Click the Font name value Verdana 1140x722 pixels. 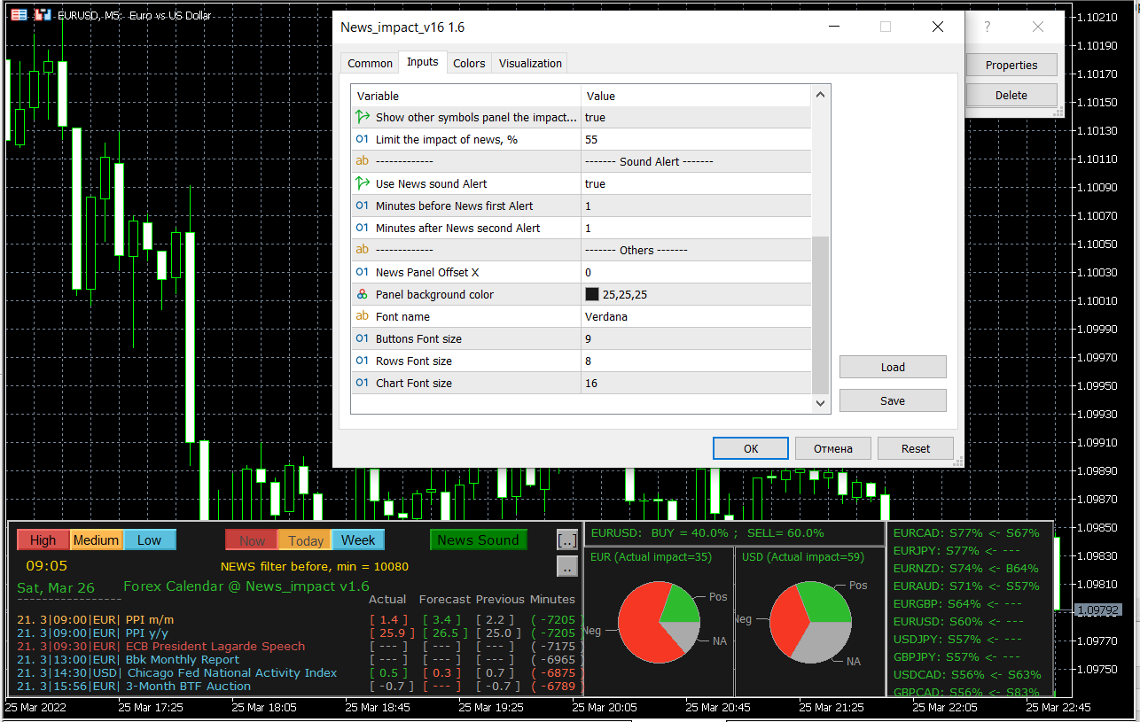coord(606,316)
